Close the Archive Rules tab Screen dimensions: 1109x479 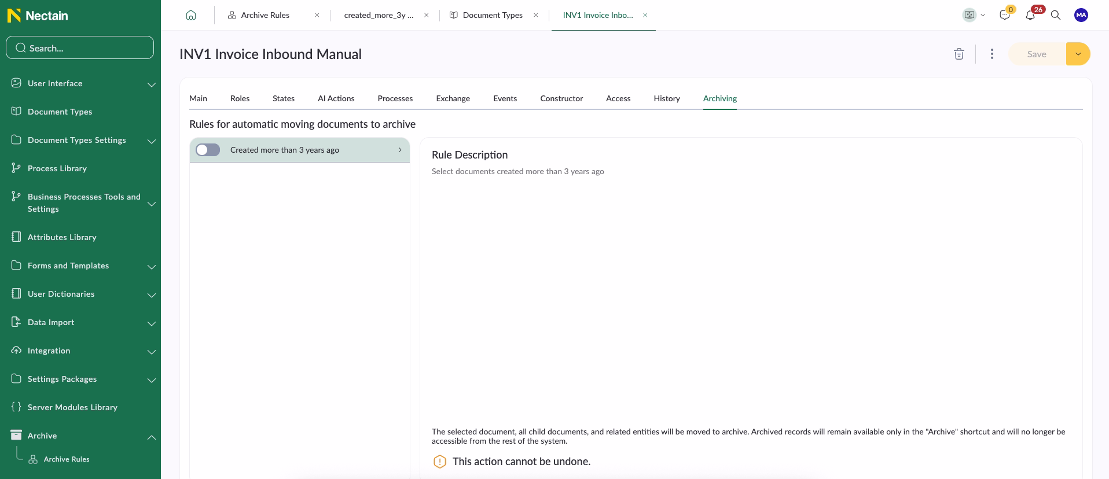pos(317,15)
